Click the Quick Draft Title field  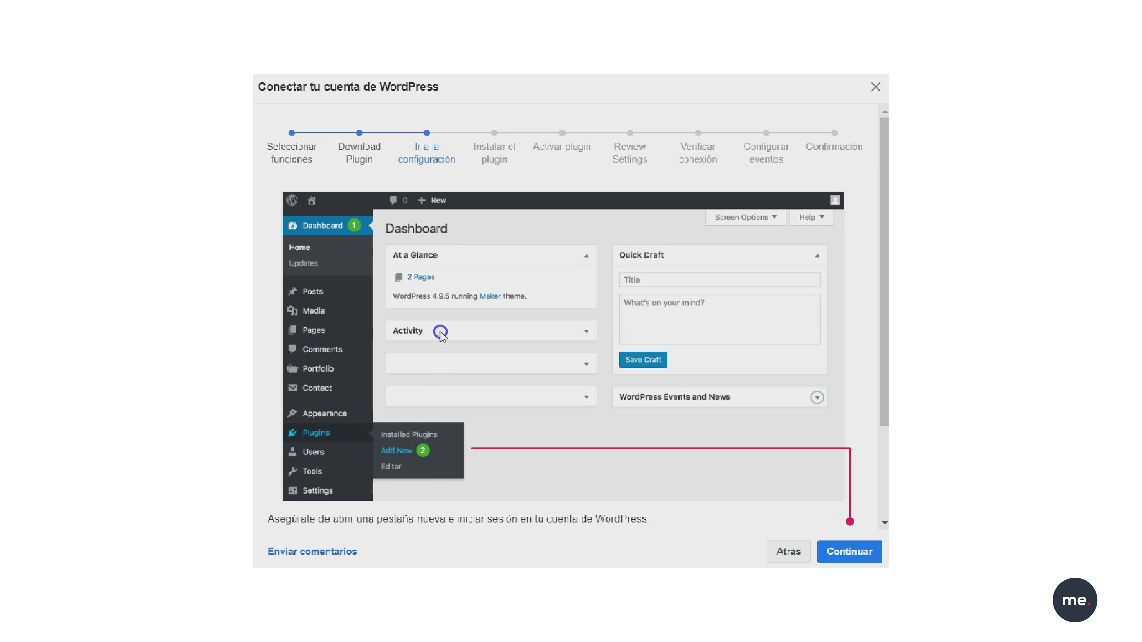pyautogui.click(x=719, y=280)
